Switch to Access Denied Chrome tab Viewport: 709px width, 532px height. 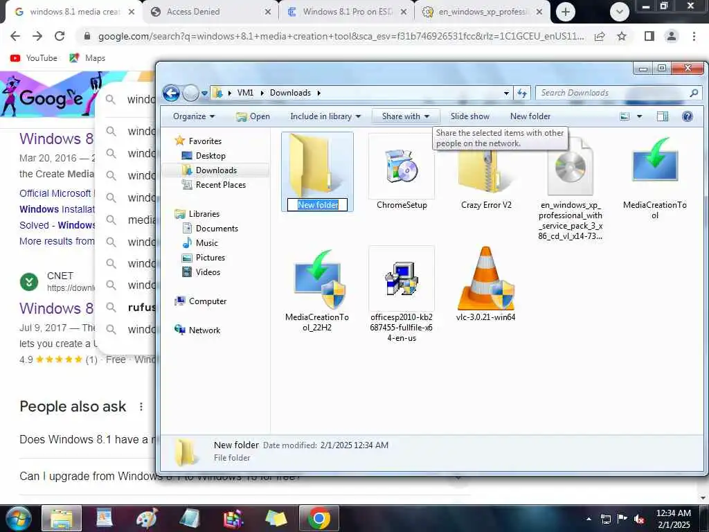coord(211,12)
